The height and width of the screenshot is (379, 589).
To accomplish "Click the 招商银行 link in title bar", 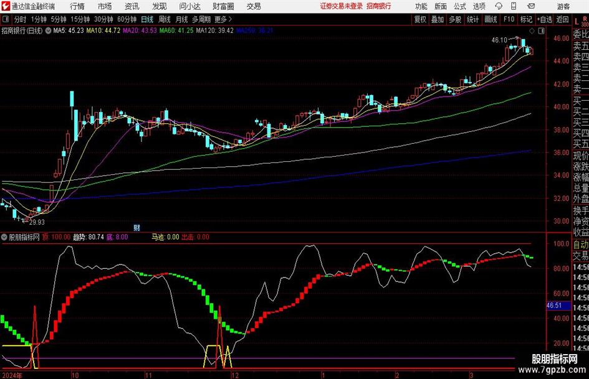I will coord(379,6).
